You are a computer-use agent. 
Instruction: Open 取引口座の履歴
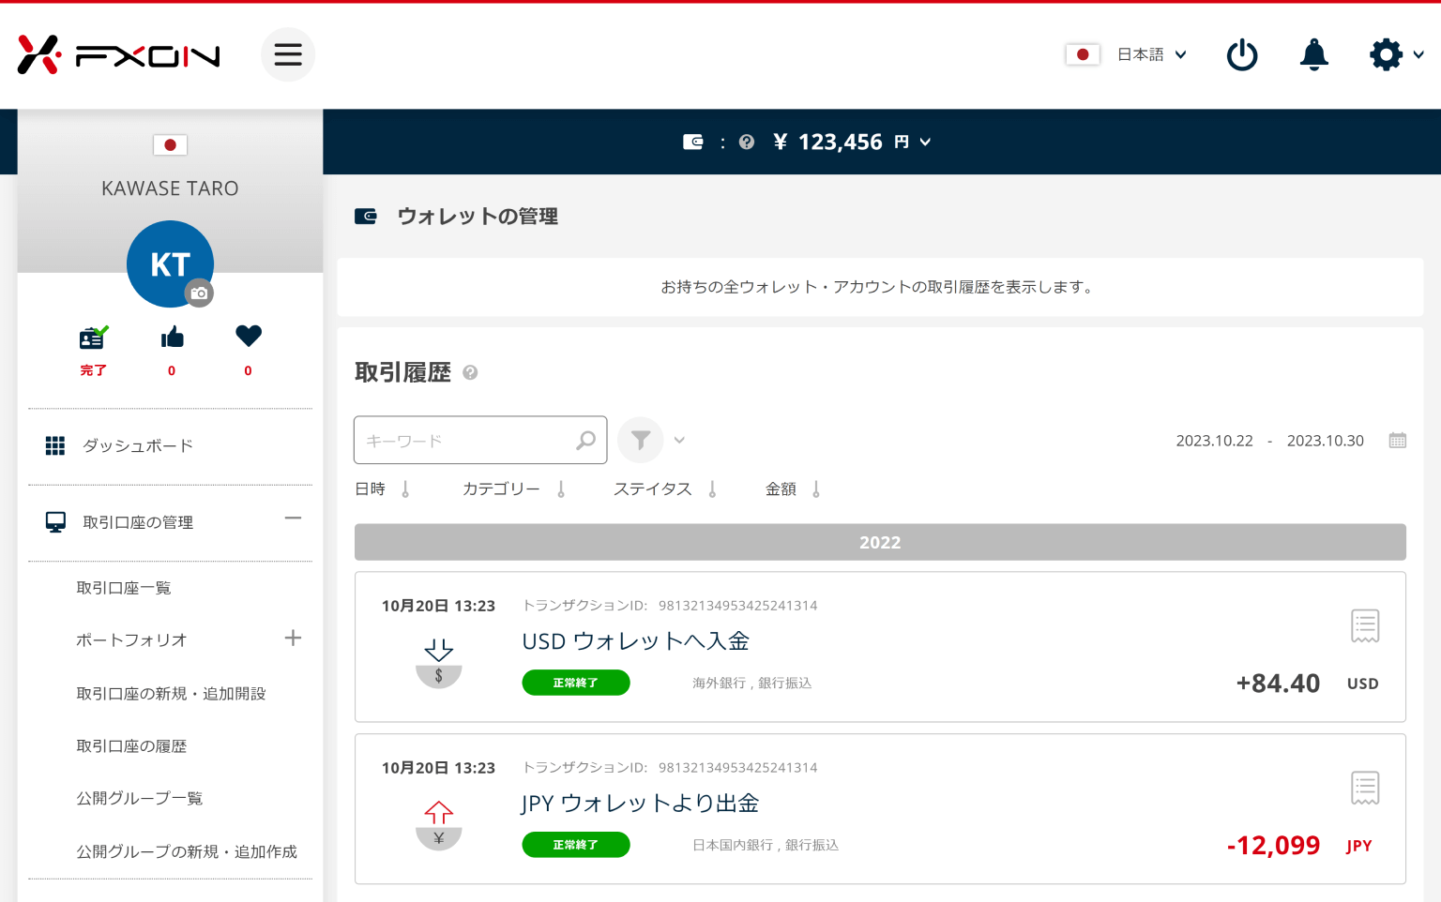(131, 745)
